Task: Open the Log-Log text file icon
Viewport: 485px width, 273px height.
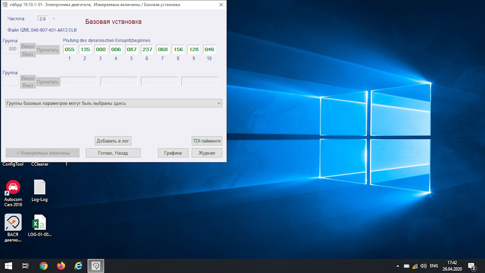Action: (x=39, y=191)
